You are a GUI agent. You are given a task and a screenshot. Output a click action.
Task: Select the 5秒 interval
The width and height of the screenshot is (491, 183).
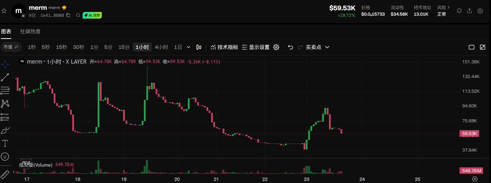click(x=45, y=47)
